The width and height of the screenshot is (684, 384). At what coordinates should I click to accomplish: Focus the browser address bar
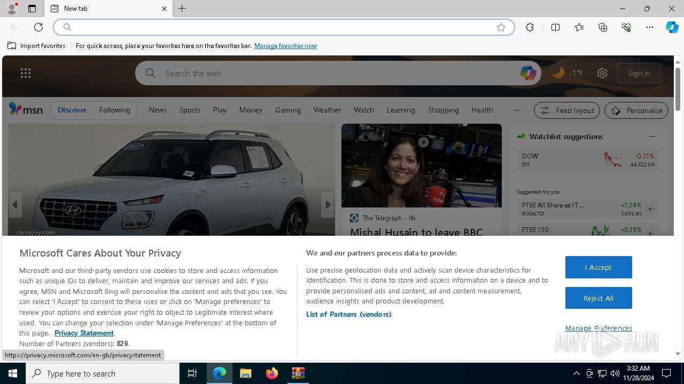(283, 27)
